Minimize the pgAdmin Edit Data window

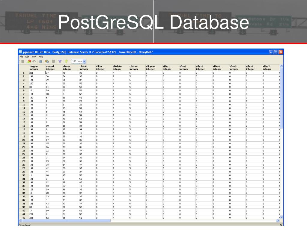[x=271, y=52]
